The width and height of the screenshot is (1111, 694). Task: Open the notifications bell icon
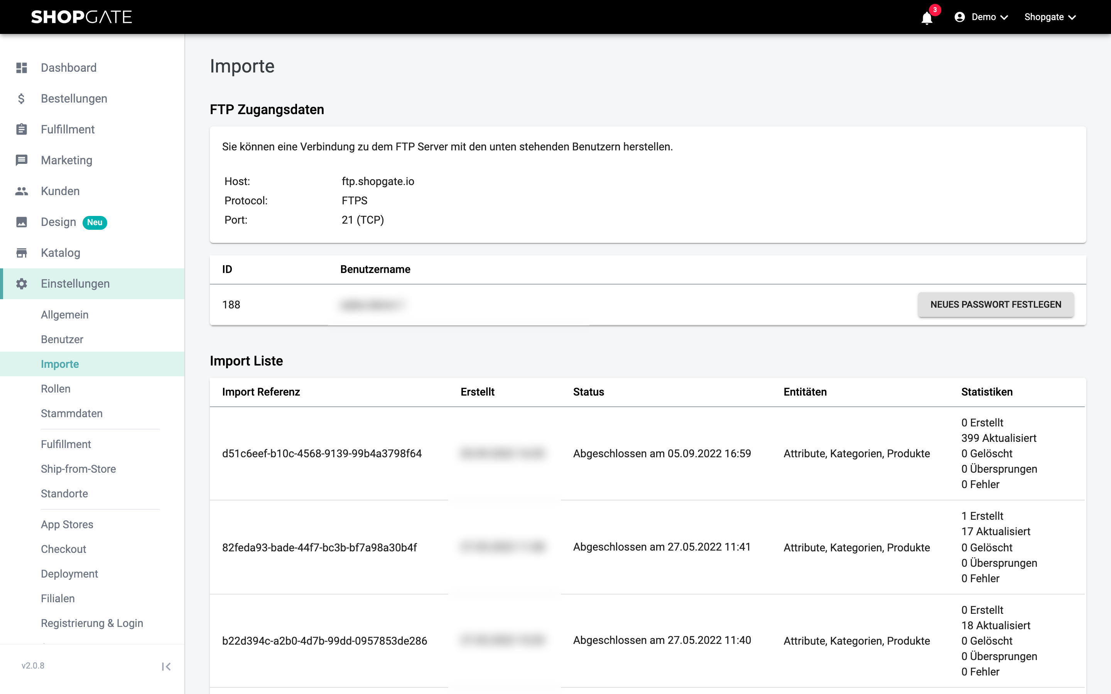(927, 18)
